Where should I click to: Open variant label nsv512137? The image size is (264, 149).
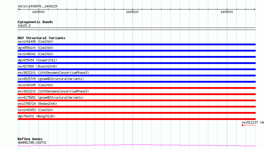tap(253, 122)
